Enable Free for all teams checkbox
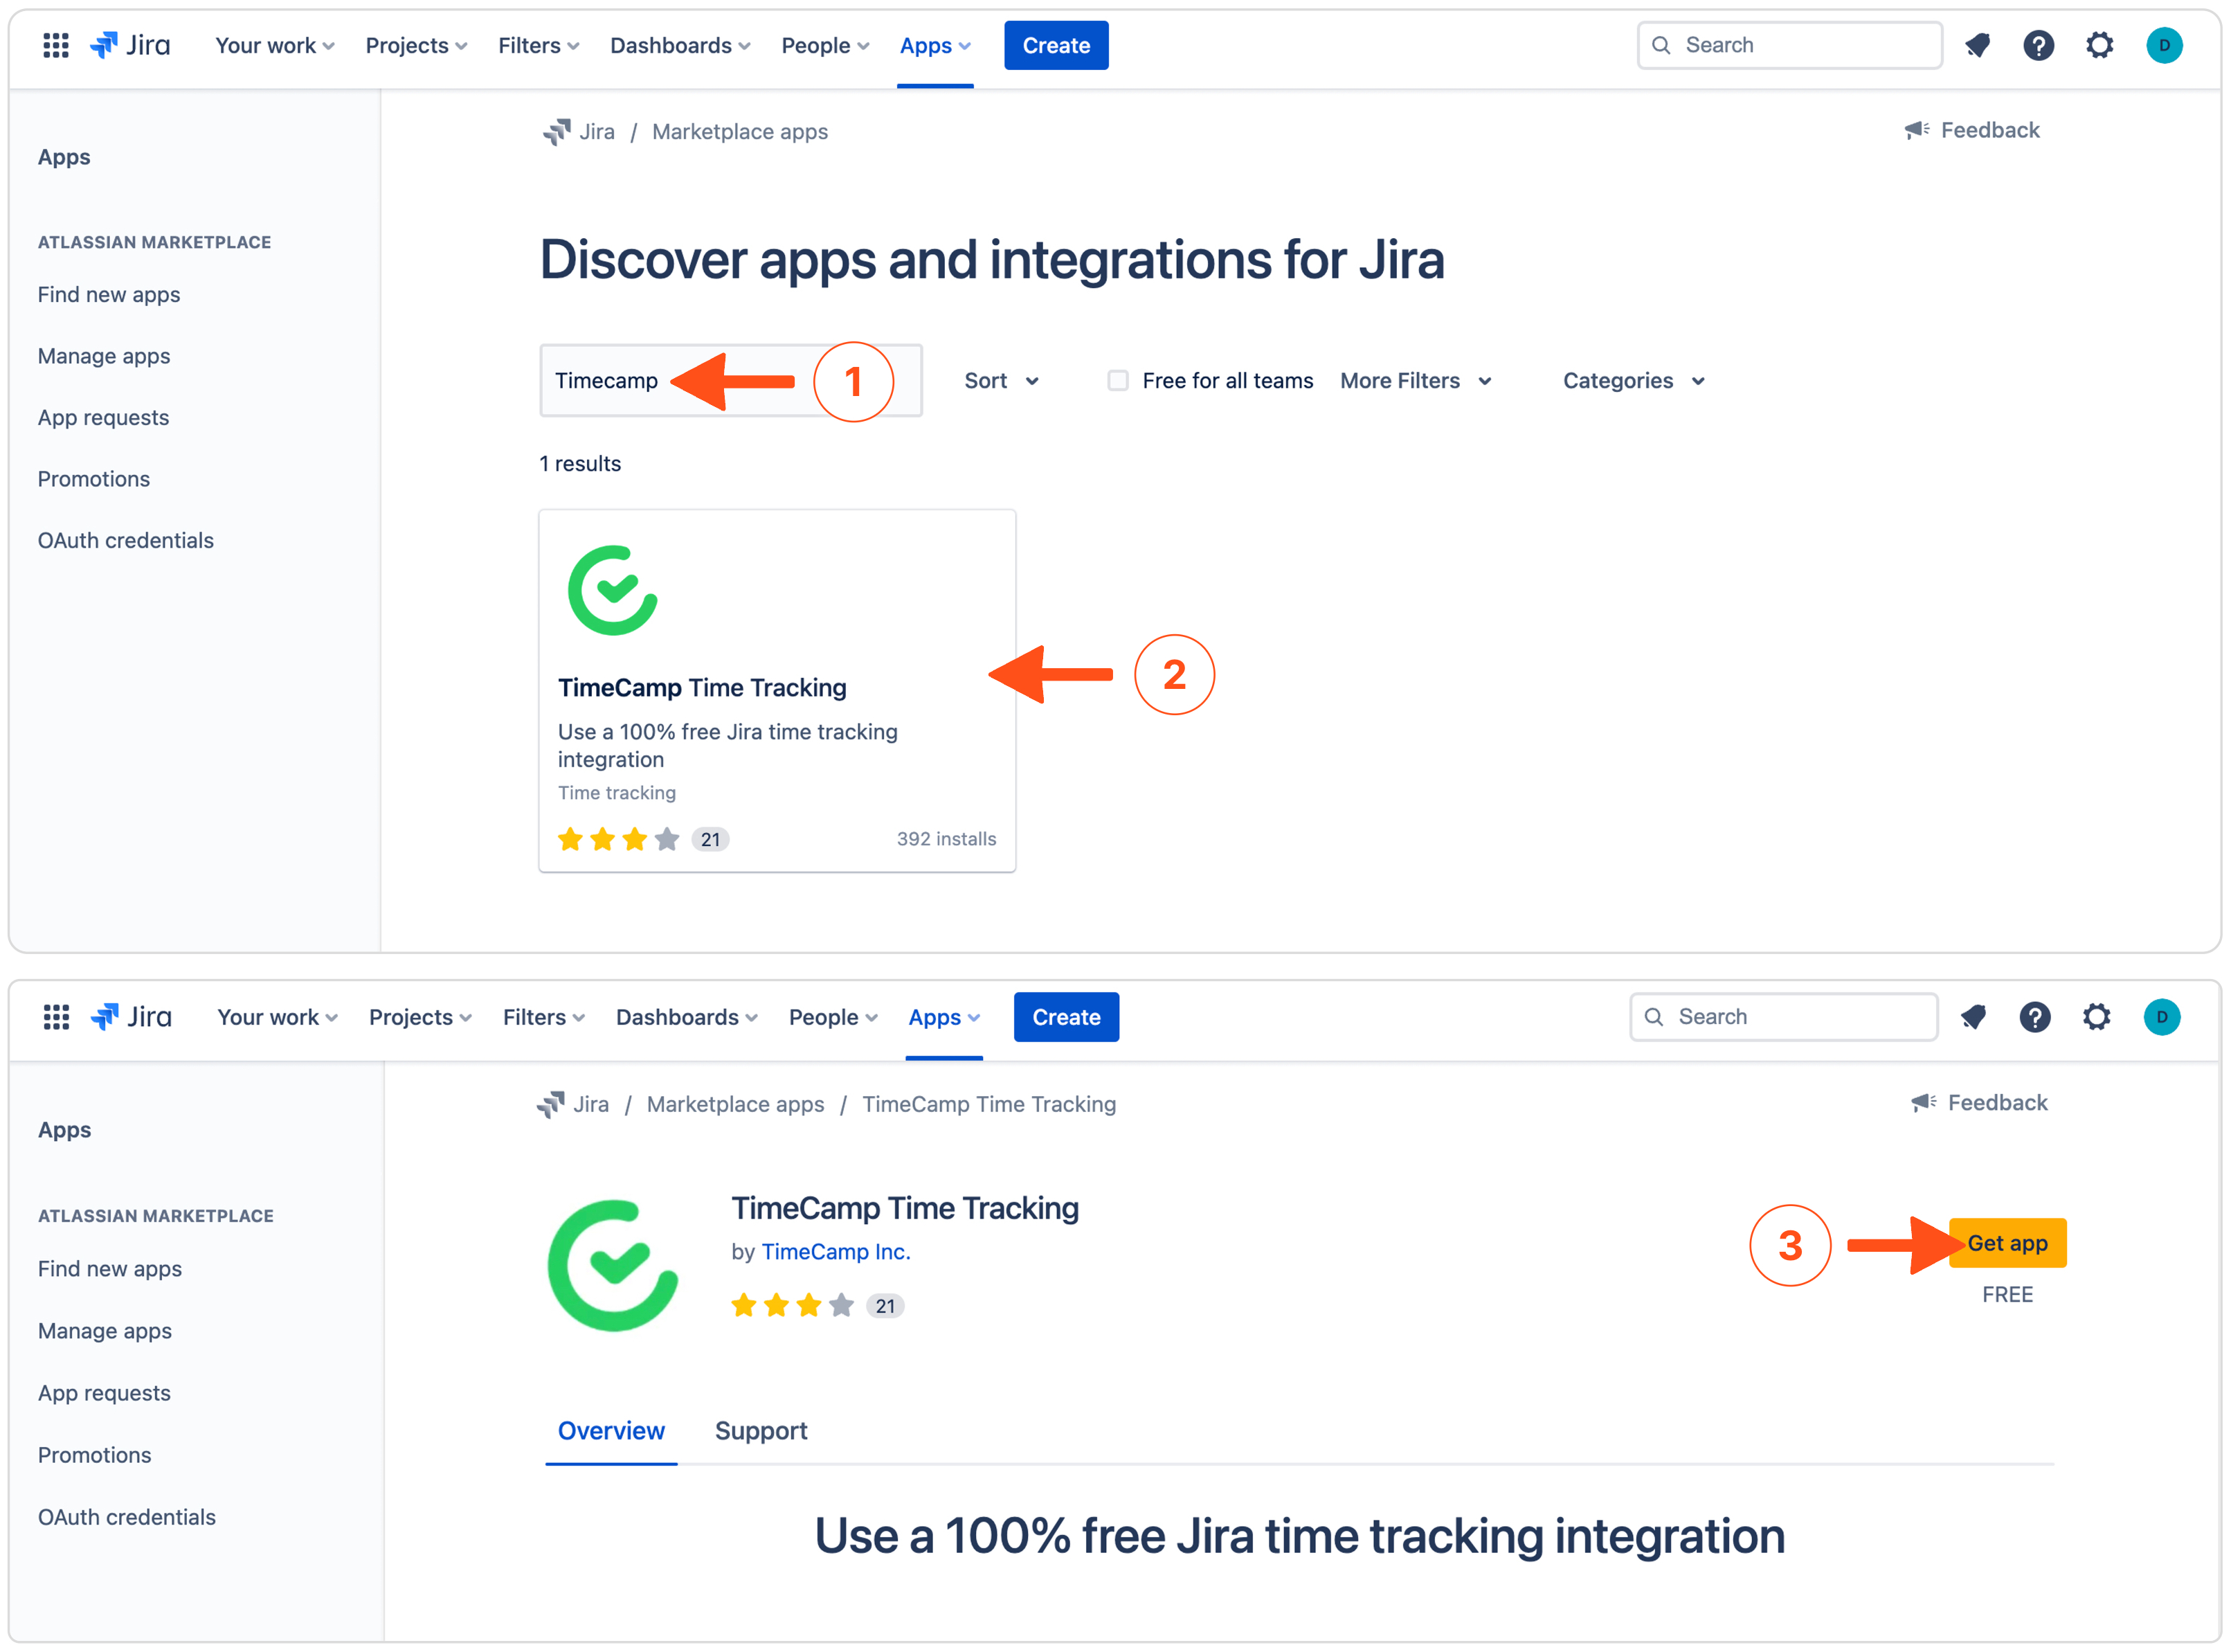Viewport: 2231px width, 1652px height. 1117,380
